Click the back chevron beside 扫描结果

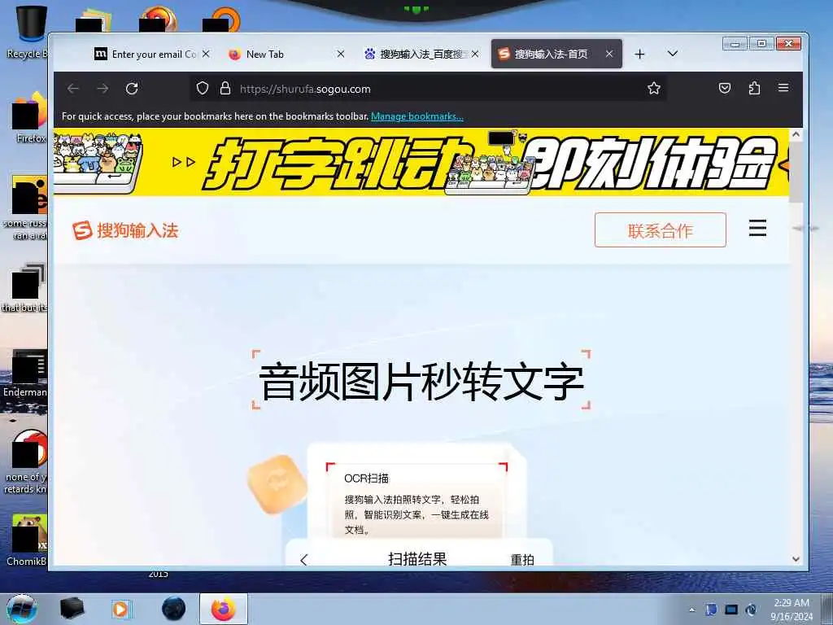click(x=304, y=560)
